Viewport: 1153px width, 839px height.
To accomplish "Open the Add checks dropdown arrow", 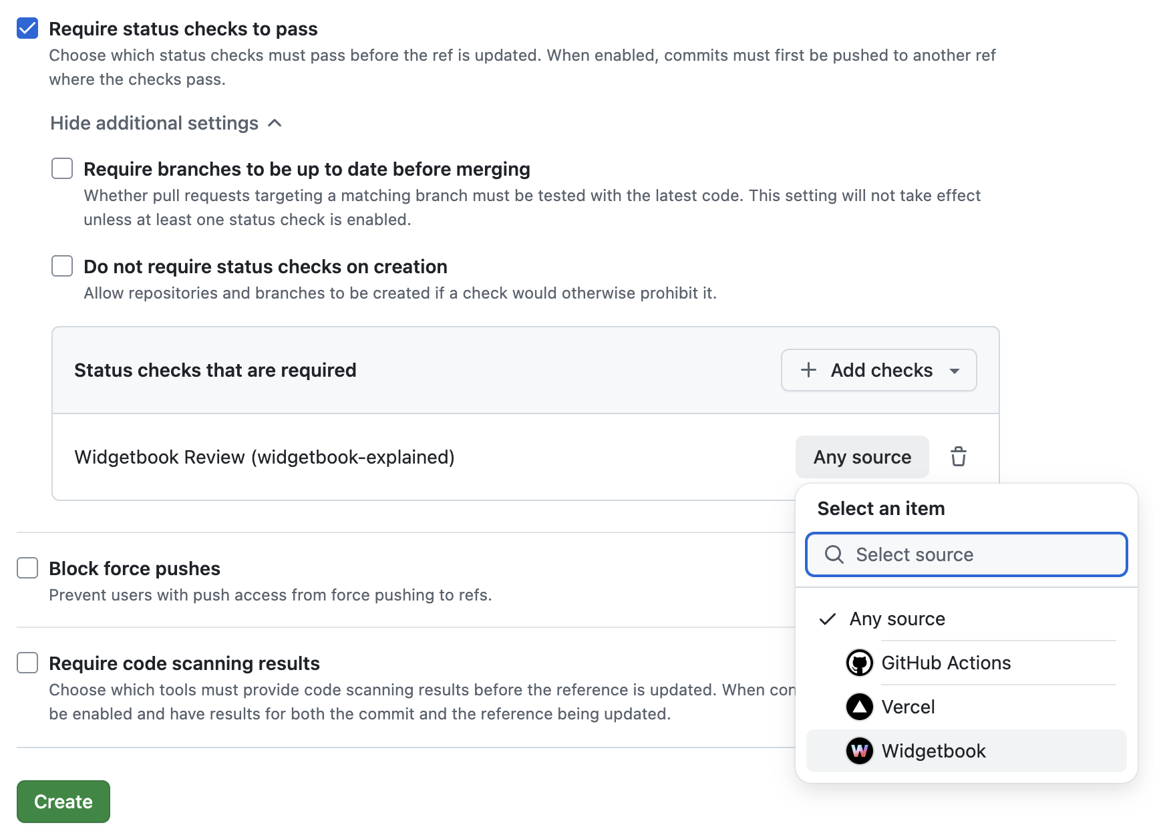I will pyautogui.click(x=955, y=371).
